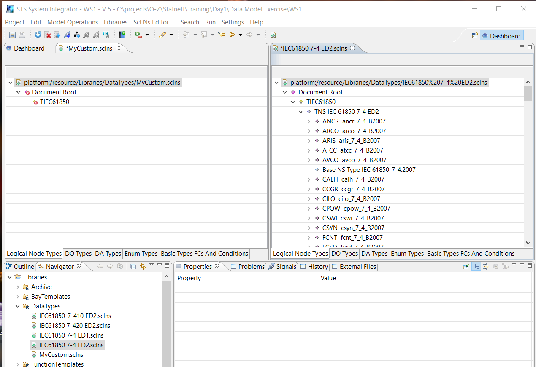Switch to the DO Types tab in MyCustom editor
The image size is (536, 367).
[x=78, y=254]
